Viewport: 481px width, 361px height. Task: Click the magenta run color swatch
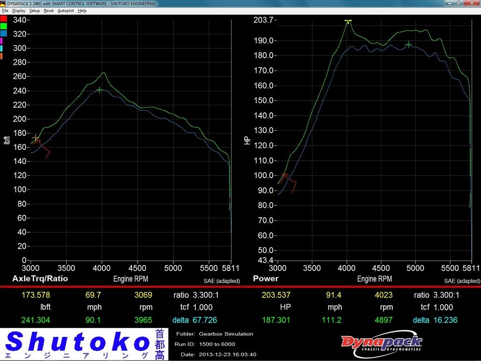point(2,41)
